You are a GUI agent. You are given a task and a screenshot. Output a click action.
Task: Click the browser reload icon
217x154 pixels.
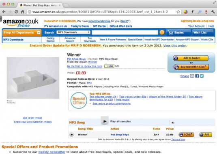point(16,12)
